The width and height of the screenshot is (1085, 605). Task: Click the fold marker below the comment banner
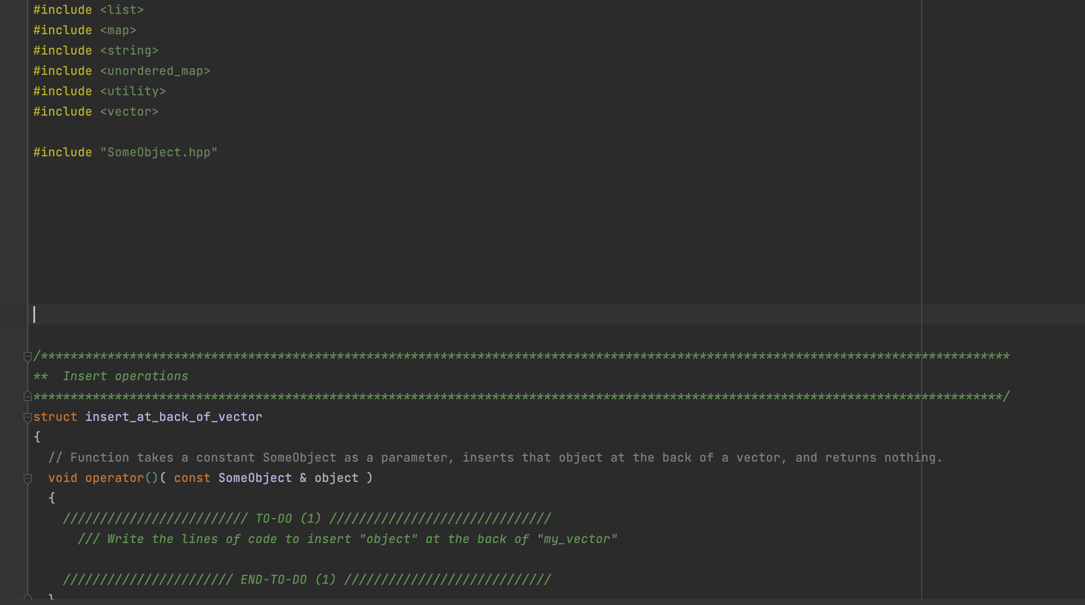point(26,395)
